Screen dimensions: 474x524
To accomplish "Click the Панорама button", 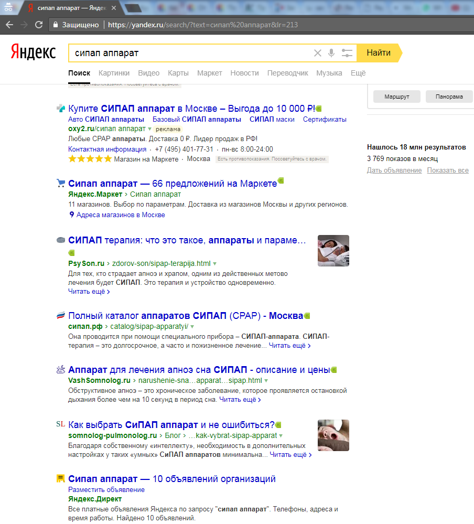I will tap(449, 97).
